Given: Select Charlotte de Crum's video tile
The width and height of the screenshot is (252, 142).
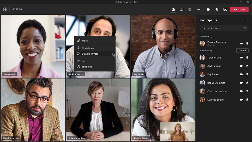Looking at the screenshot, I should pyautogui.click(x=98, y=110).
